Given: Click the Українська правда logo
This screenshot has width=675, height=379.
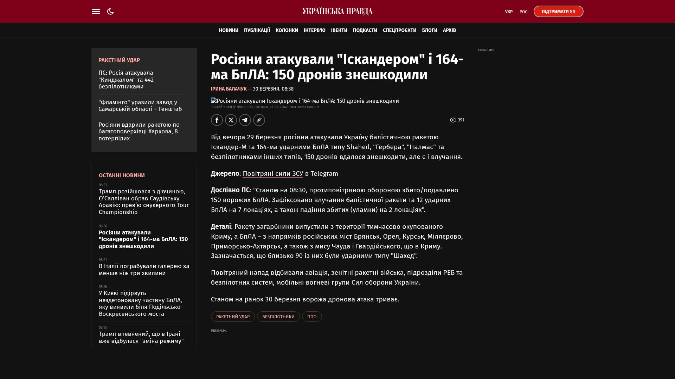Looking at the screenshot, I should [x=337, y=12].
